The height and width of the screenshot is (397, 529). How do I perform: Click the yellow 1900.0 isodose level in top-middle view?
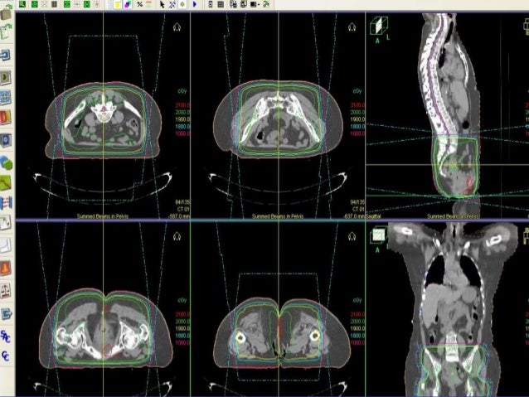[357, 119]
